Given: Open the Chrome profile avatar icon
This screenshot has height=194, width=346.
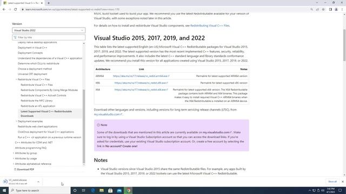Looking at the screenshot, I should point(336,10).
